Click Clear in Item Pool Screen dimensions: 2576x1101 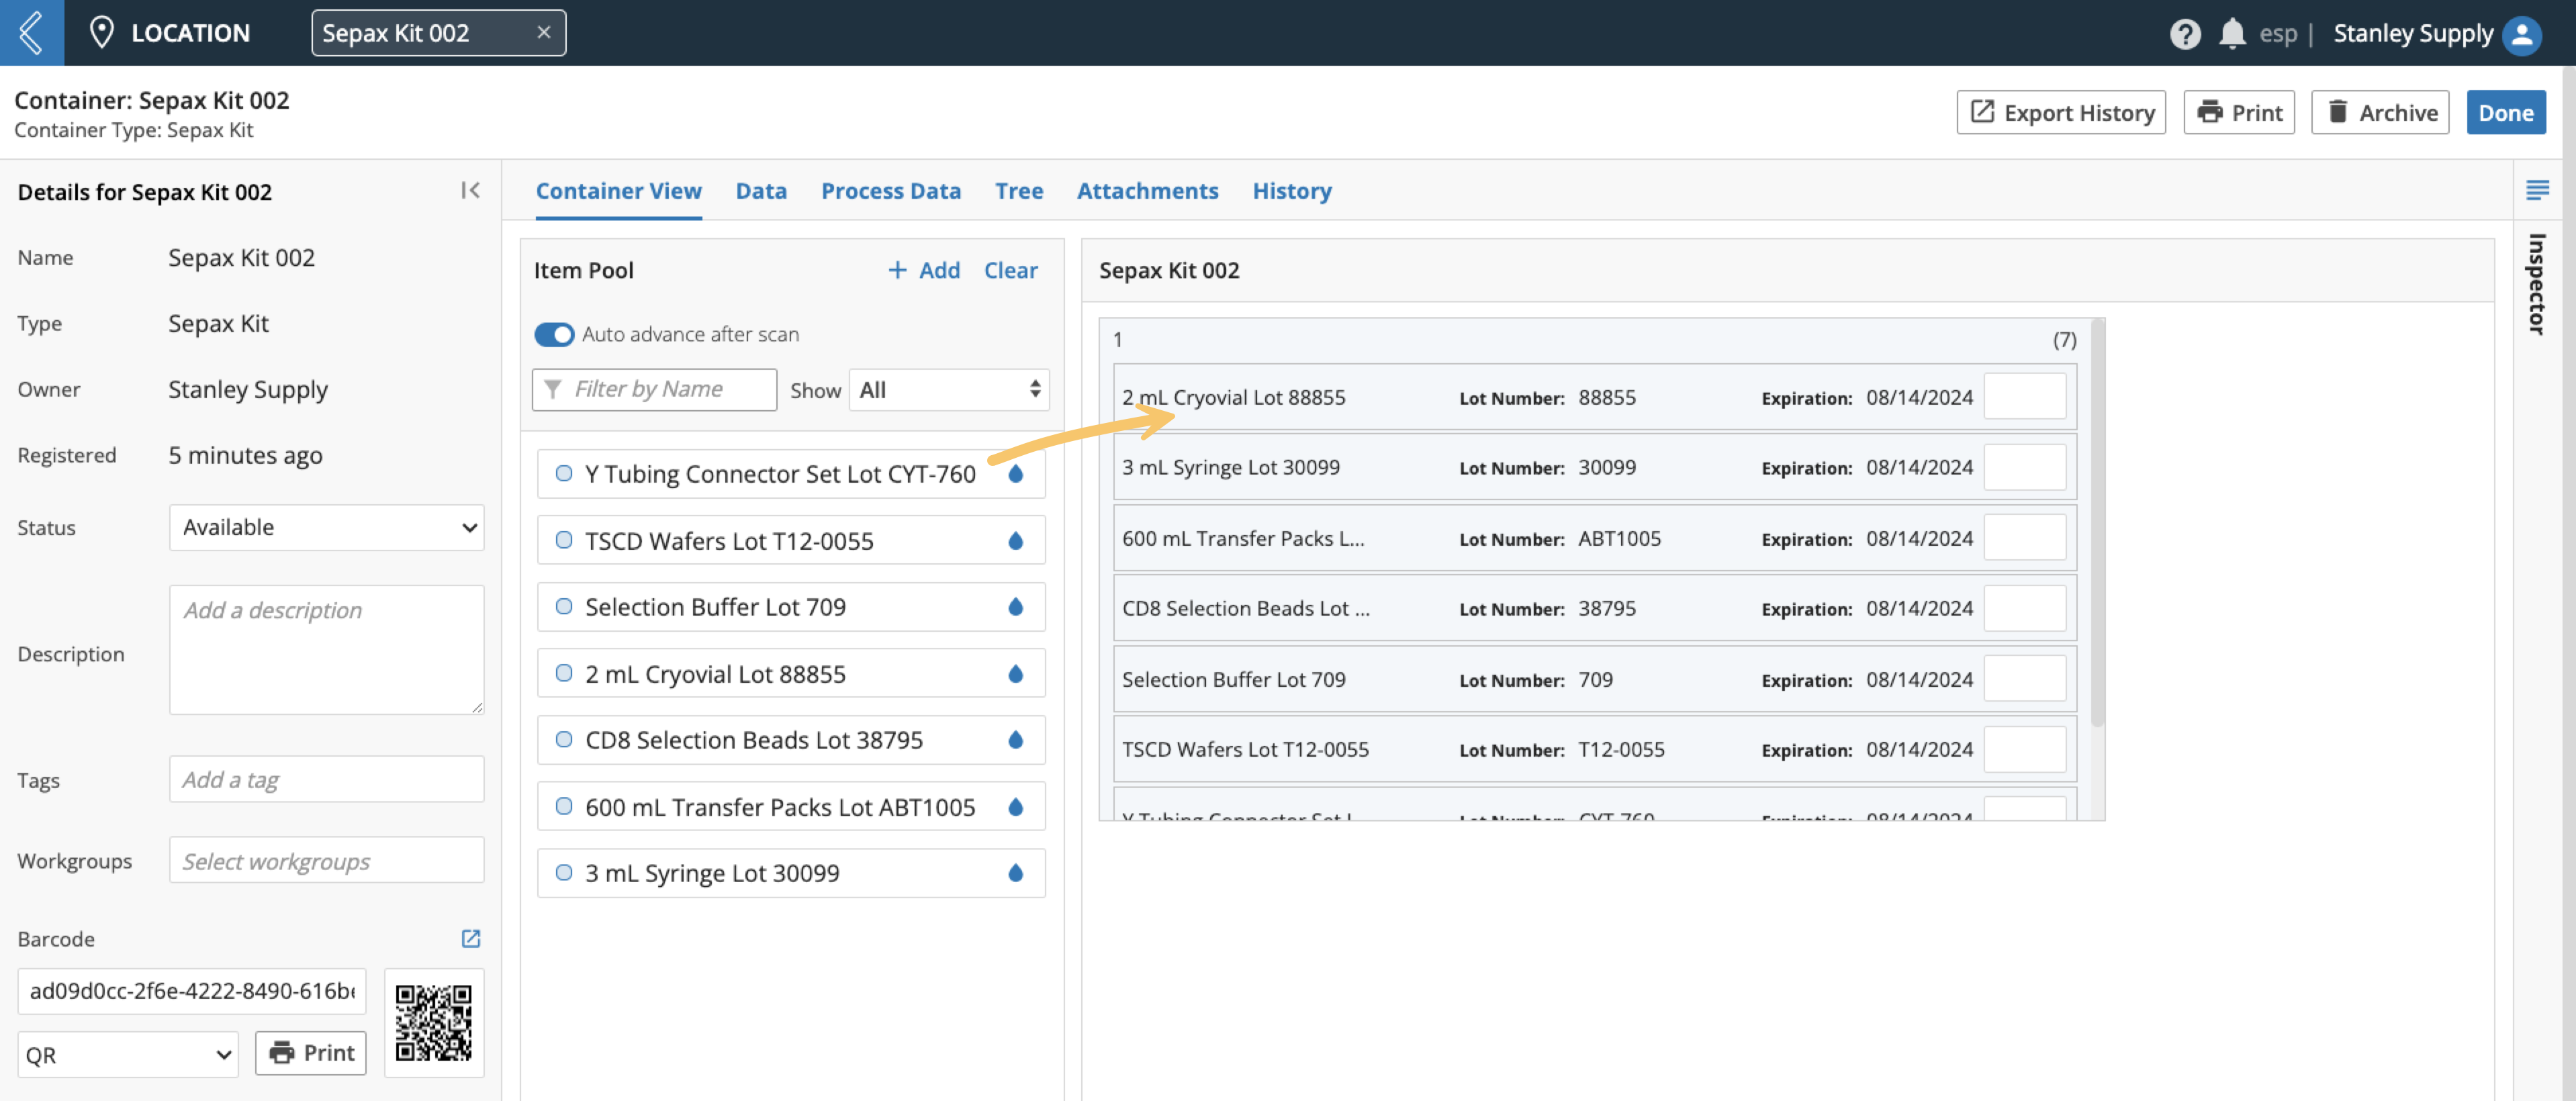tap(1010, 270)
